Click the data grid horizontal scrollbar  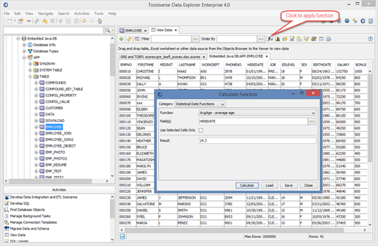click(234, 230)
